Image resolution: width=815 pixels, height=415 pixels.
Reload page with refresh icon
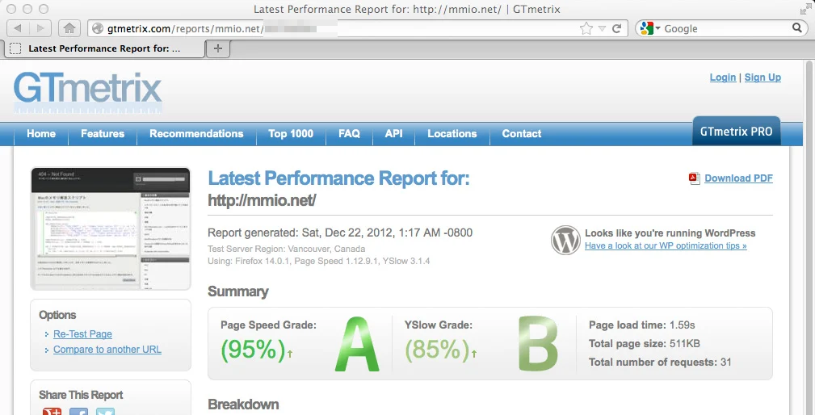tap(617, 28)
